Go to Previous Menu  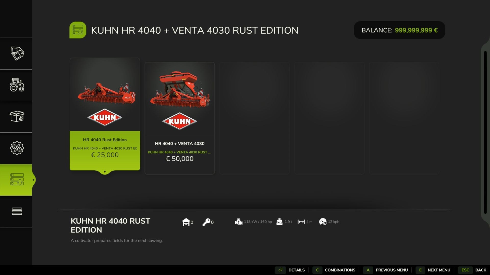coord(386,270)
